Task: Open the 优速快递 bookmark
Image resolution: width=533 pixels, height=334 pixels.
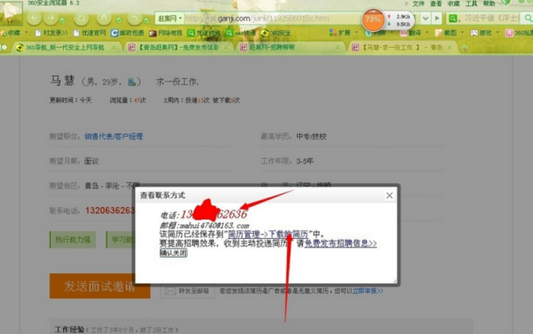Action: coord(204,33)
